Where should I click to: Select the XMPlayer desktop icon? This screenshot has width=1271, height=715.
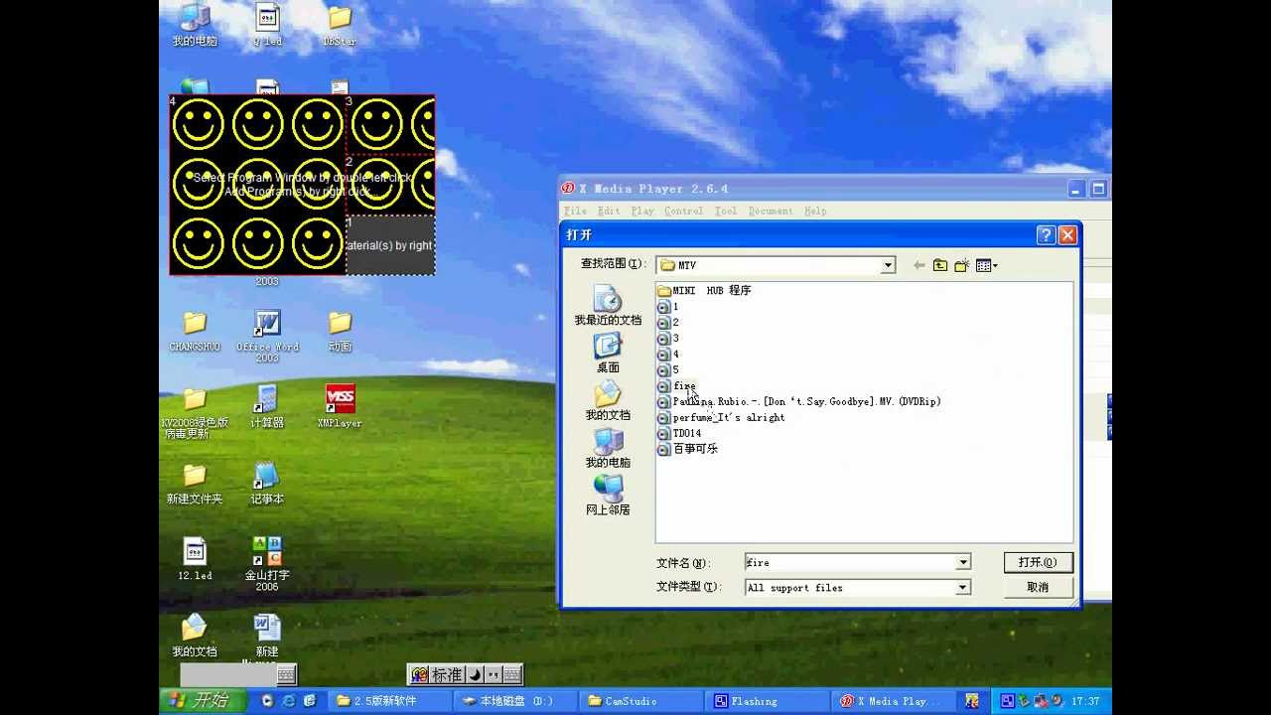(340, 407)
